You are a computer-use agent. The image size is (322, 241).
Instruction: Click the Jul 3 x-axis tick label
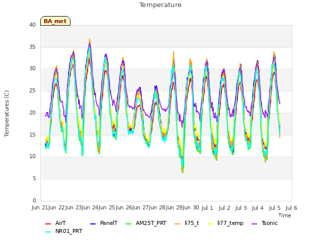tap(241, 208)
